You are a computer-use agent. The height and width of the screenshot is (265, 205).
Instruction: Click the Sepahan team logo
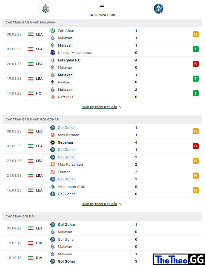(x=53, y=142)
